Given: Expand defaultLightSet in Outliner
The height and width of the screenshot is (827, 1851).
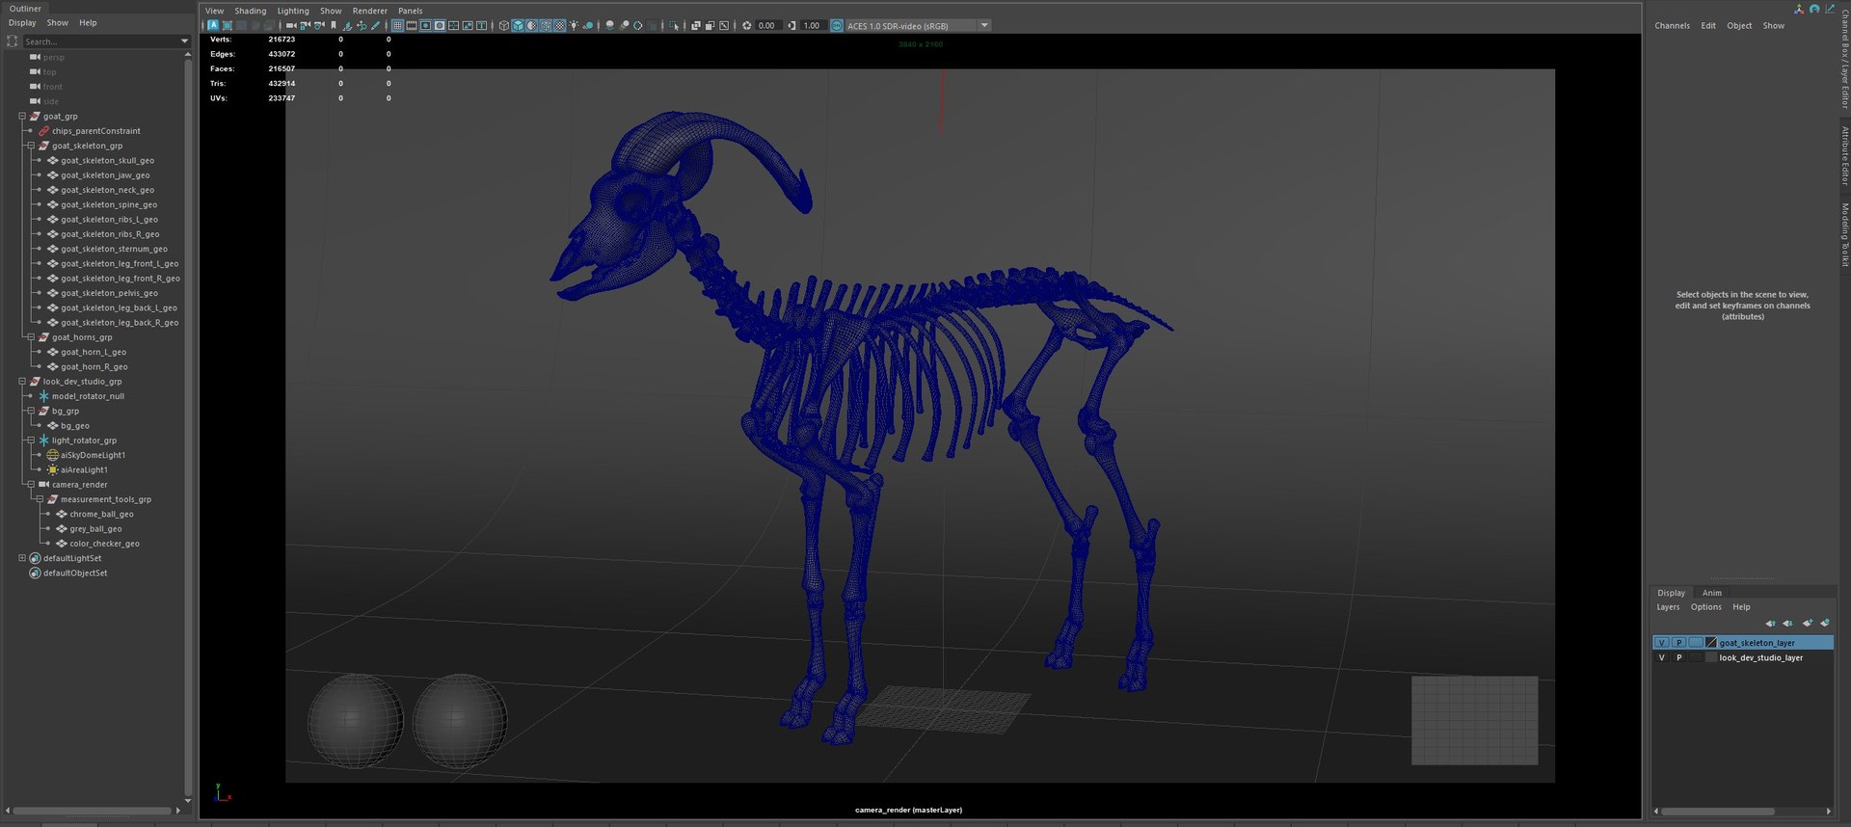Looking at the screenshot, I should point(22,558).
